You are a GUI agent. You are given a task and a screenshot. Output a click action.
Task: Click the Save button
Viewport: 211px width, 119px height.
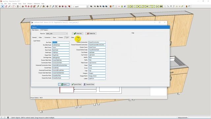coord(64,84)
